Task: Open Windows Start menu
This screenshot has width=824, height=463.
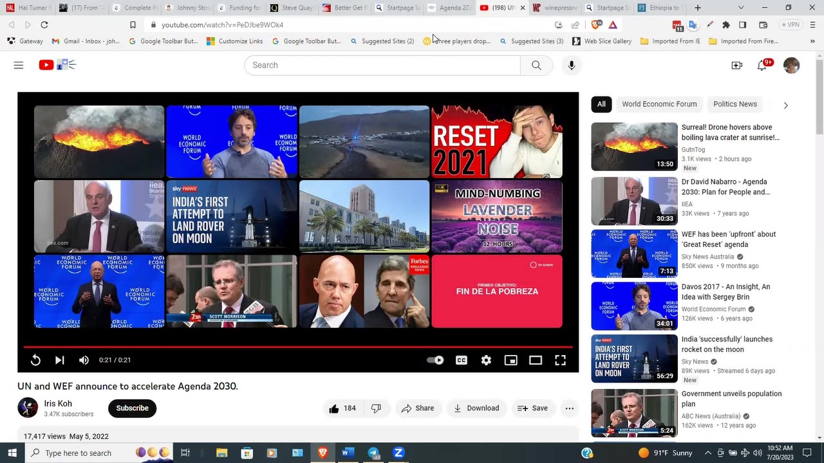Action: coord(12,453)
